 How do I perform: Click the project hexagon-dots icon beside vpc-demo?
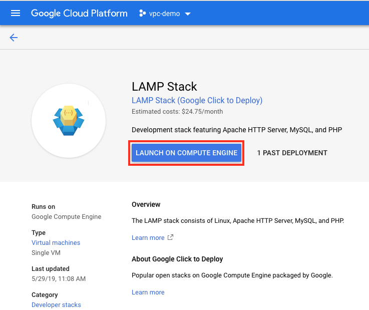[142, 14]
